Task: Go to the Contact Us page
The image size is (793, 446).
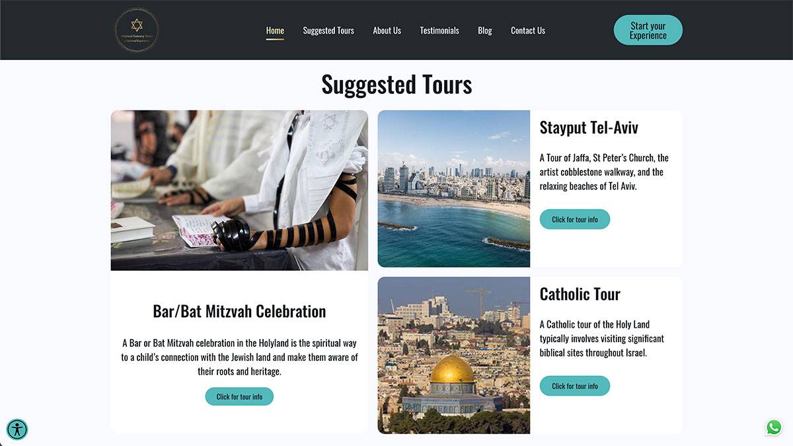Action: tap(528, 30)
